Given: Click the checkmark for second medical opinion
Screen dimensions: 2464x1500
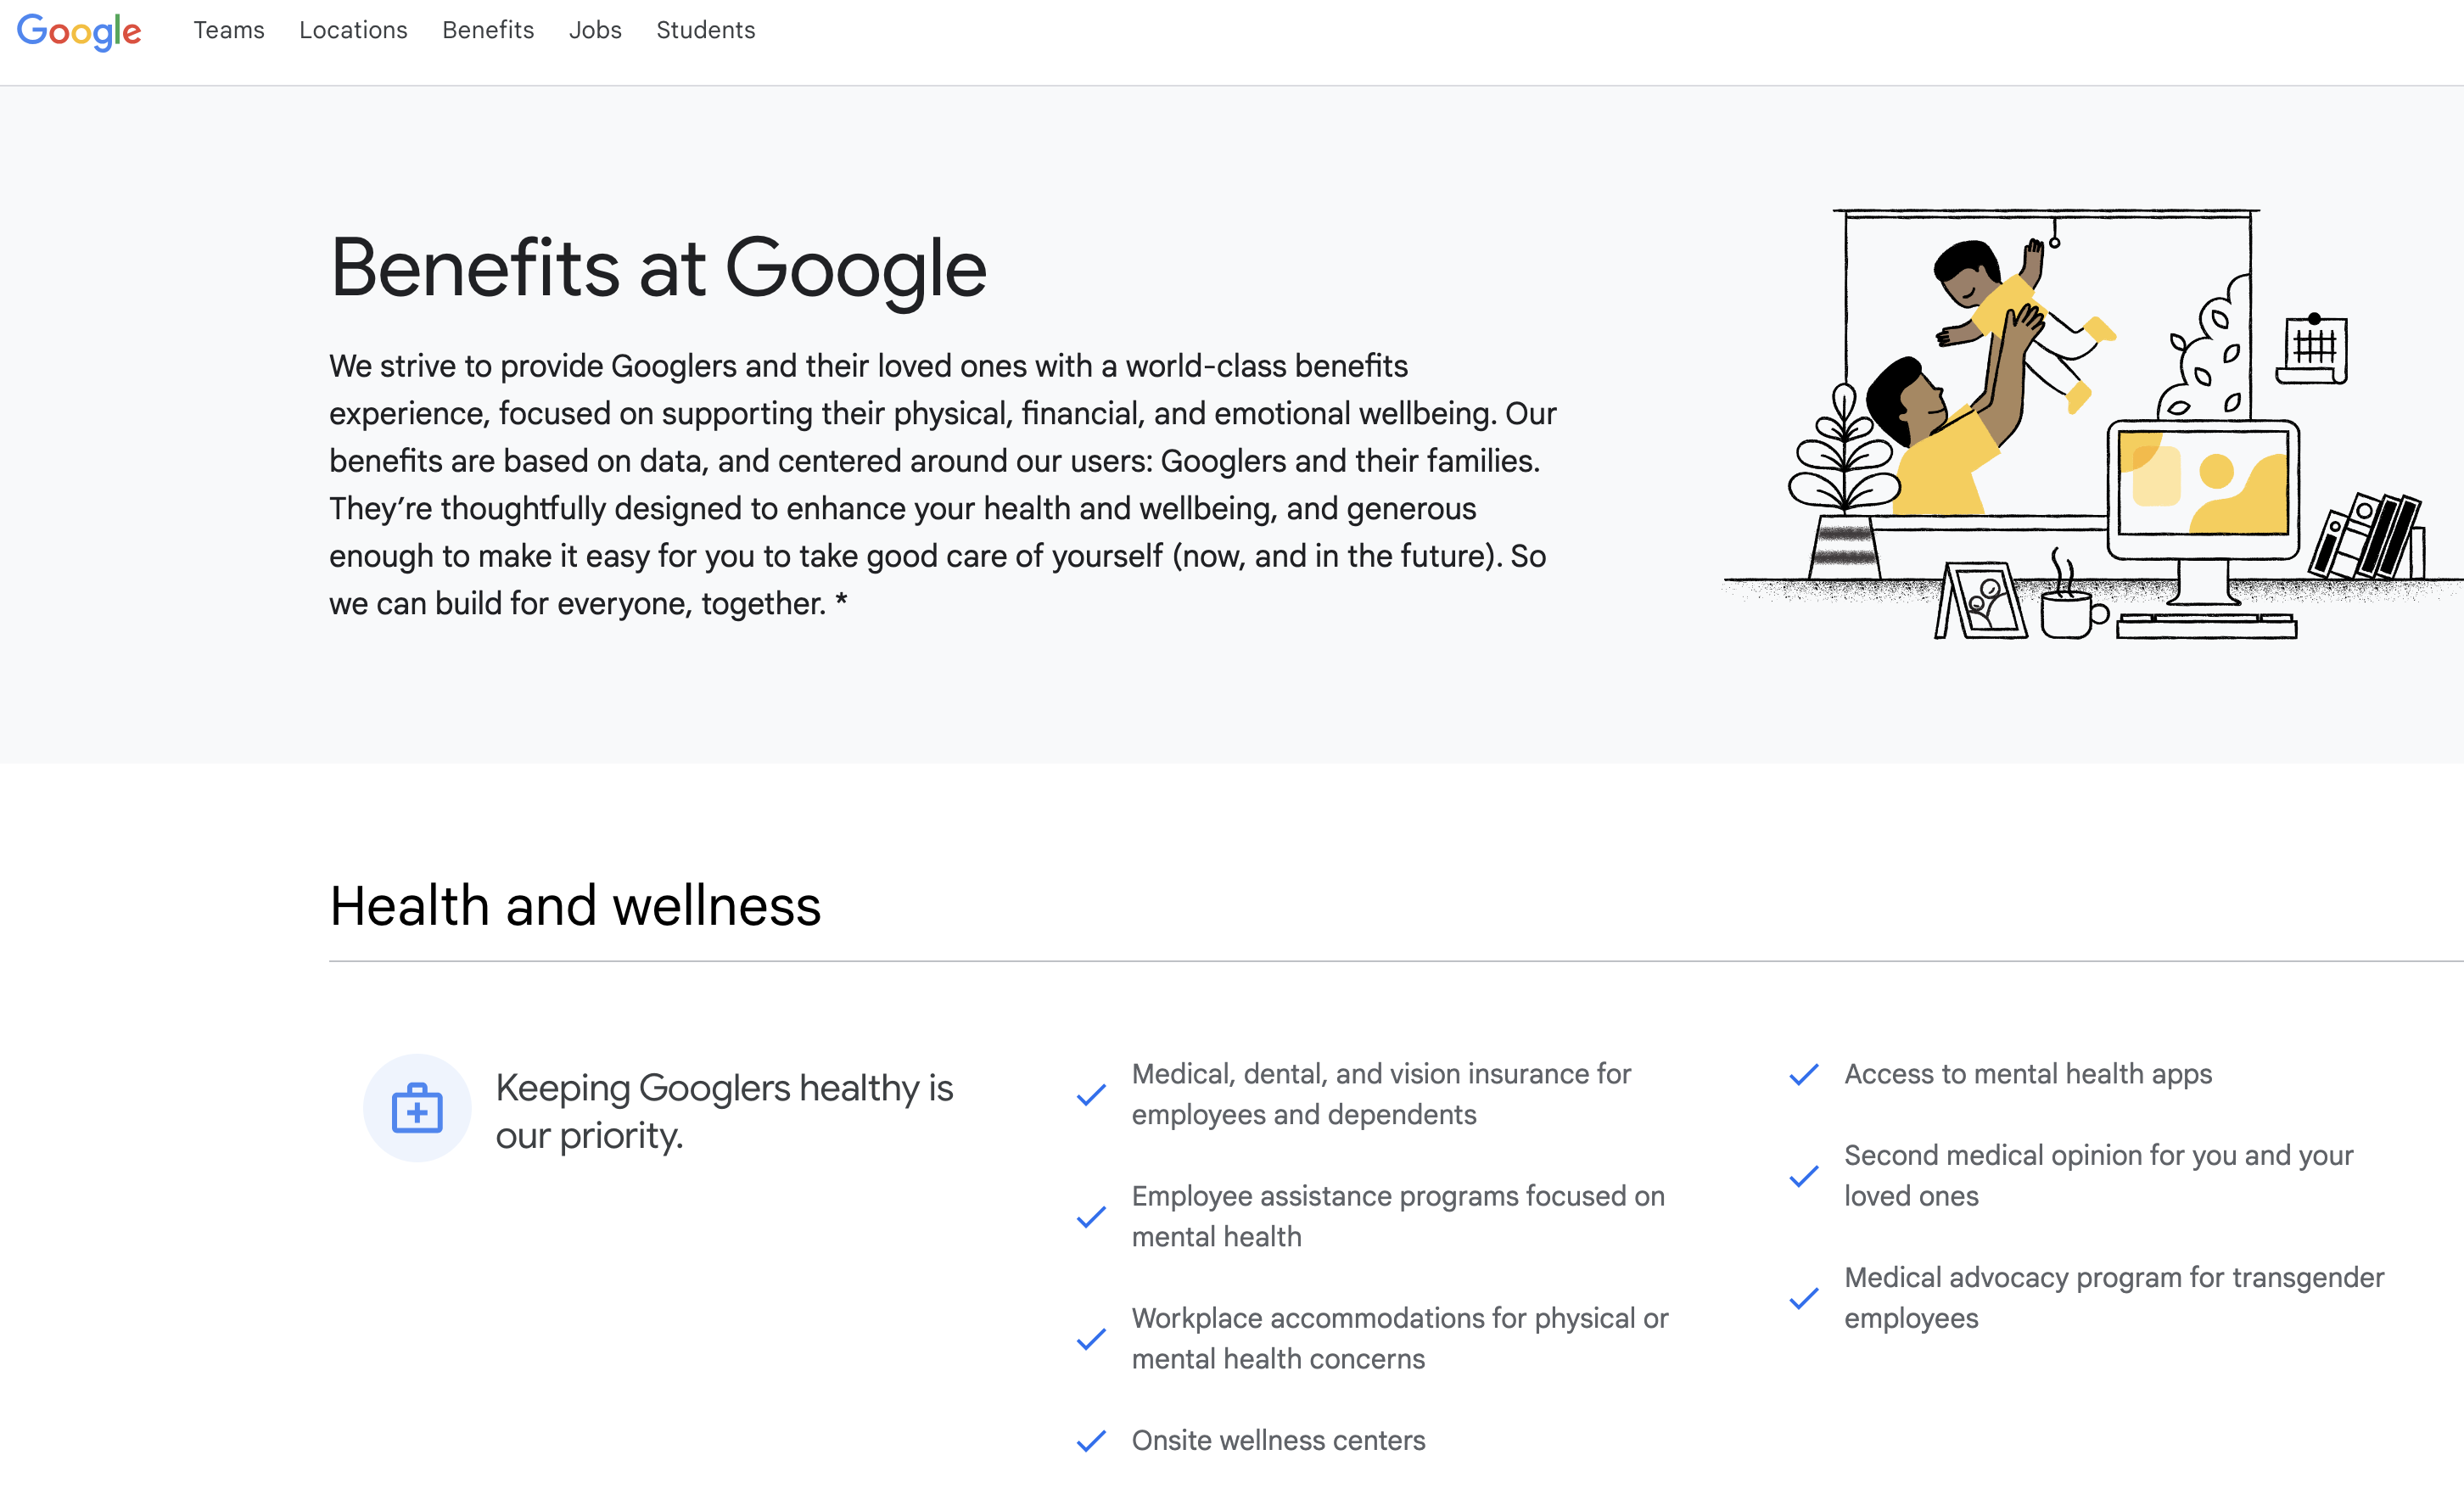Looking at the screenshot, I should click(1806, 1177).
